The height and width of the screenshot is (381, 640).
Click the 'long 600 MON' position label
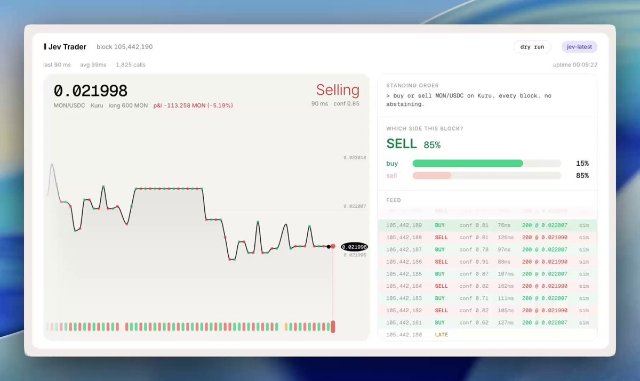pos(128,106)
